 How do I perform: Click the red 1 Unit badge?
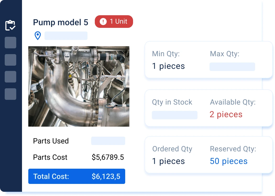[x=114, y=22]
